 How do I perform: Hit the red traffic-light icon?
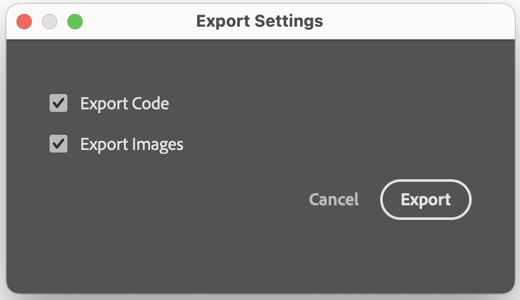tap(24, 22)
